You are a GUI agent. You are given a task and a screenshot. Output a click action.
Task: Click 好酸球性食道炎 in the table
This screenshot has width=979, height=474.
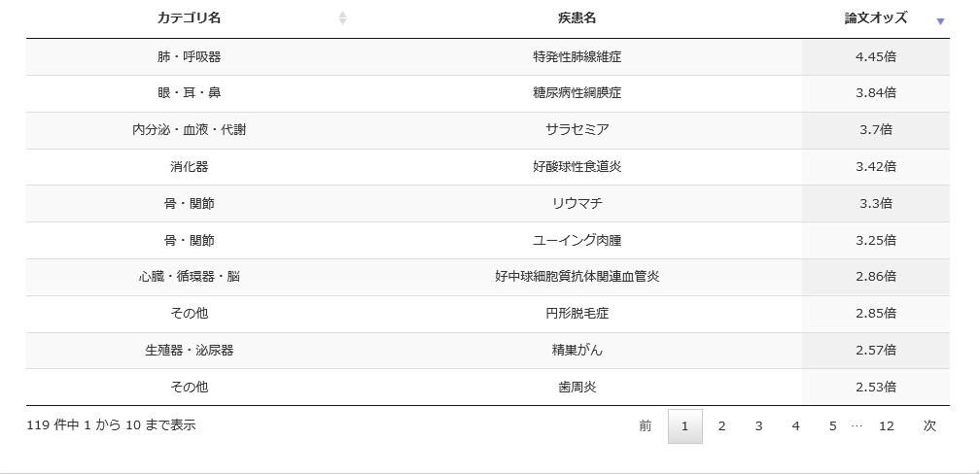(577, 166)
